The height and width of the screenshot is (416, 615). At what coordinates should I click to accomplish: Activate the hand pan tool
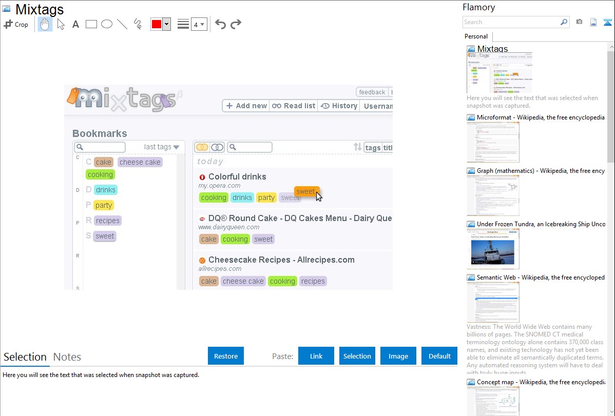tap(45, 24)
